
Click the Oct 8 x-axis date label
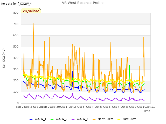pyautogui.click(x=124, y=107)
